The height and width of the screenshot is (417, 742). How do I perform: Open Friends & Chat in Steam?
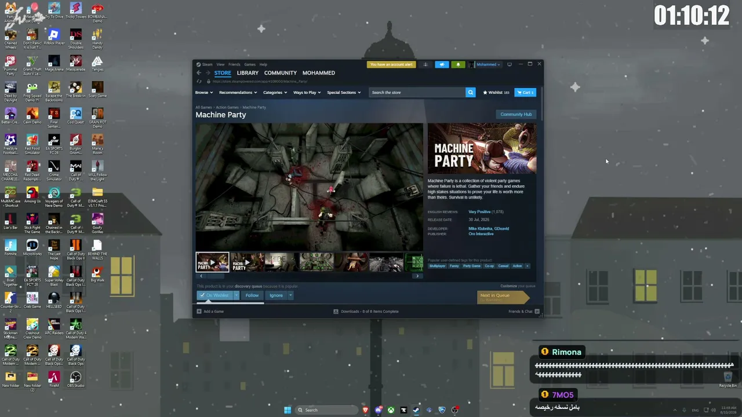524,312
